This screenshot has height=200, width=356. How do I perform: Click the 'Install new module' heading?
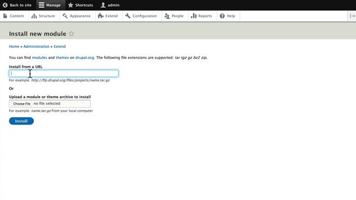coord(38,34)
